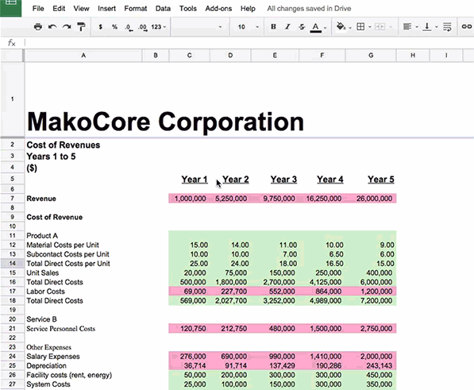This screenshot has height=390, width=474.
Task: Click the merge cells icon
Action: (380, 27)
